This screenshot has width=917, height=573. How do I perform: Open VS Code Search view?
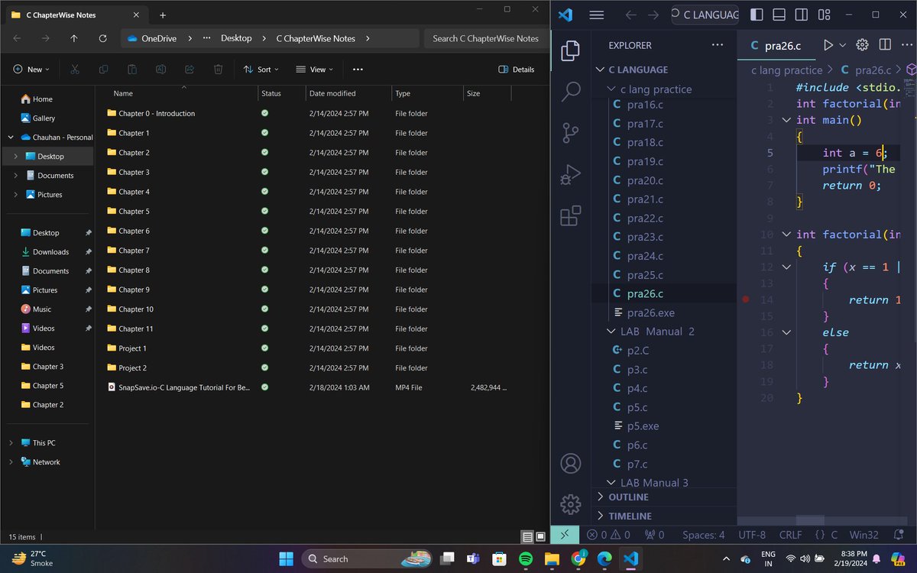570,92
